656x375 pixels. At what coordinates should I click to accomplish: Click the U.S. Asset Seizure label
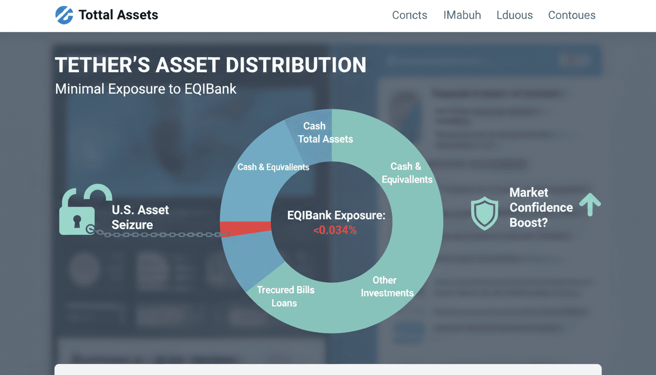[x=140, y=217]
